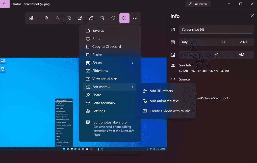Screen dimensions: 257x163
Task: Toggle the highlighted Info button in toolbar
Action: click(124, 18)
